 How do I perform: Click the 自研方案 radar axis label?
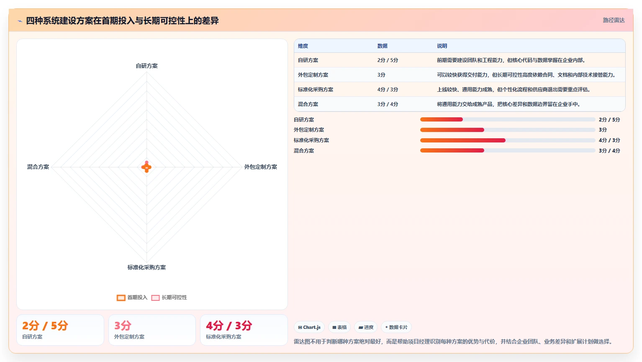[146, 66]
